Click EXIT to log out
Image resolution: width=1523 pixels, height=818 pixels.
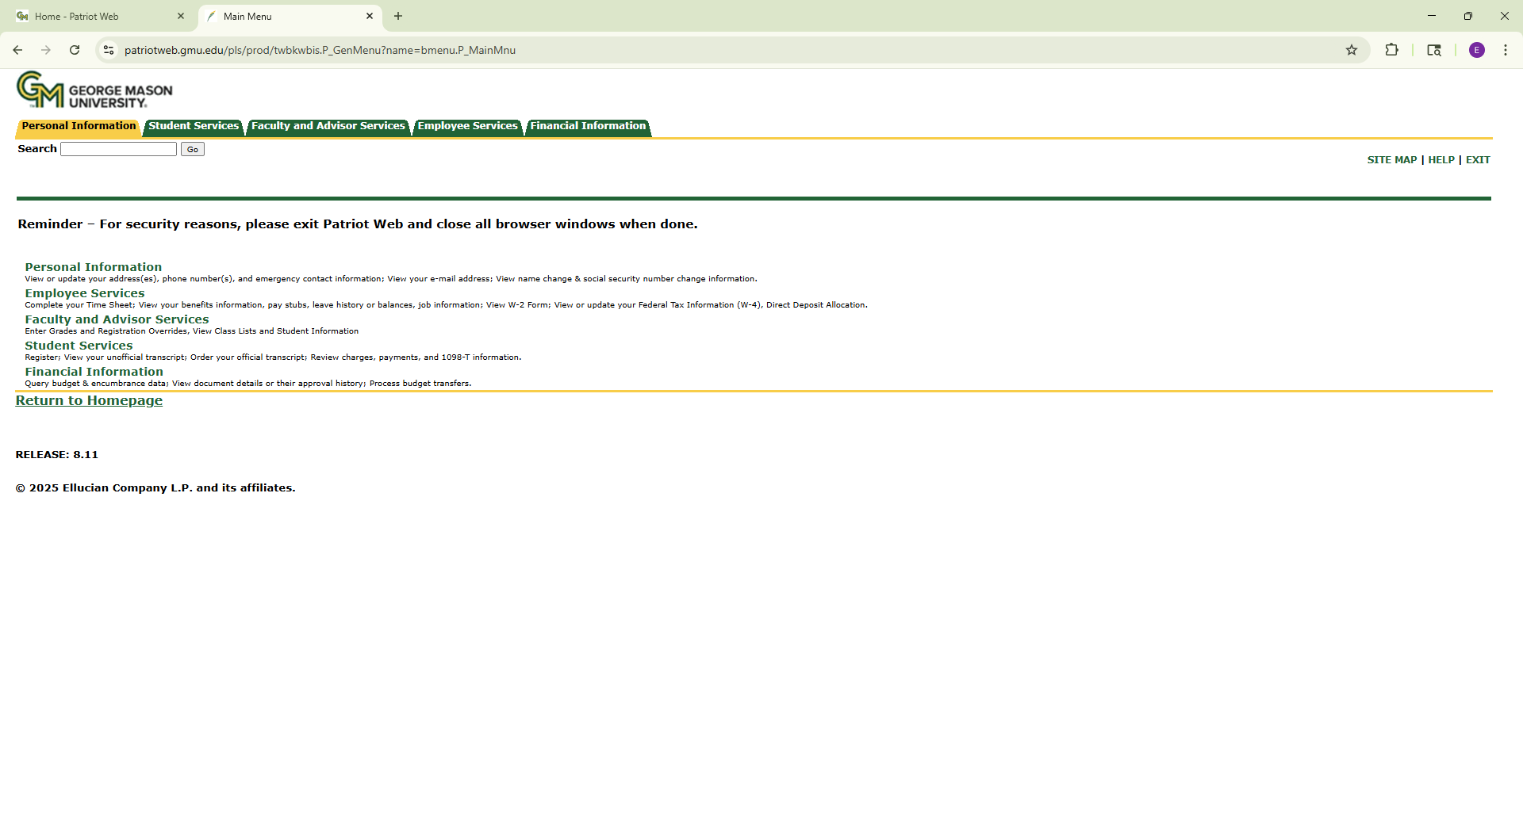coord(1478,159)
